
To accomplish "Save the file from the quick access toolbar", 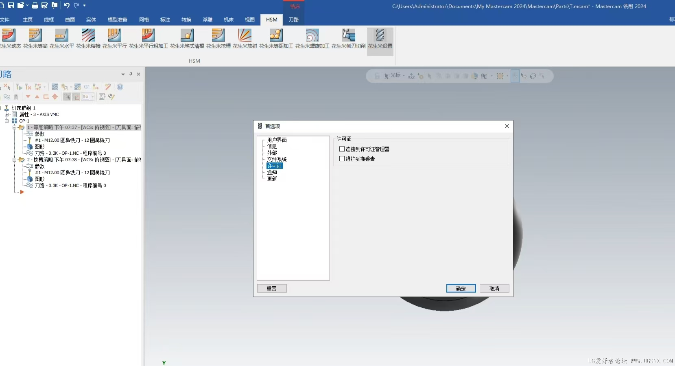I will (11, 5).
